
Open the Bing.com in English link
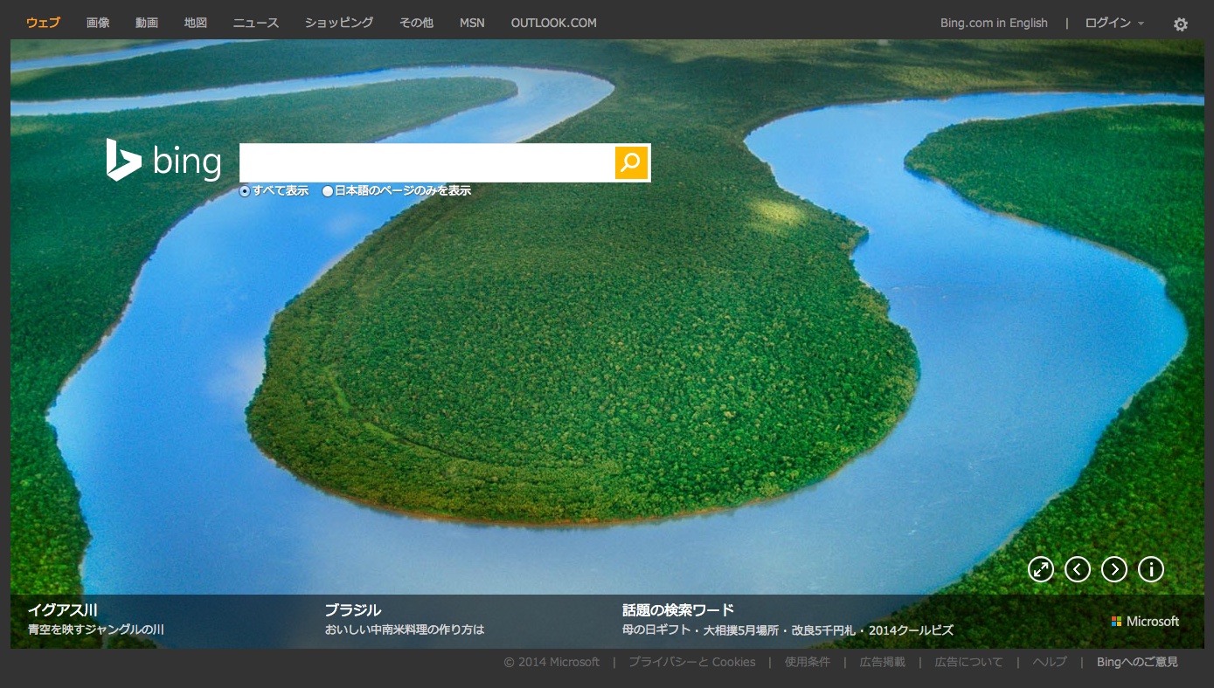click(994, 24)
